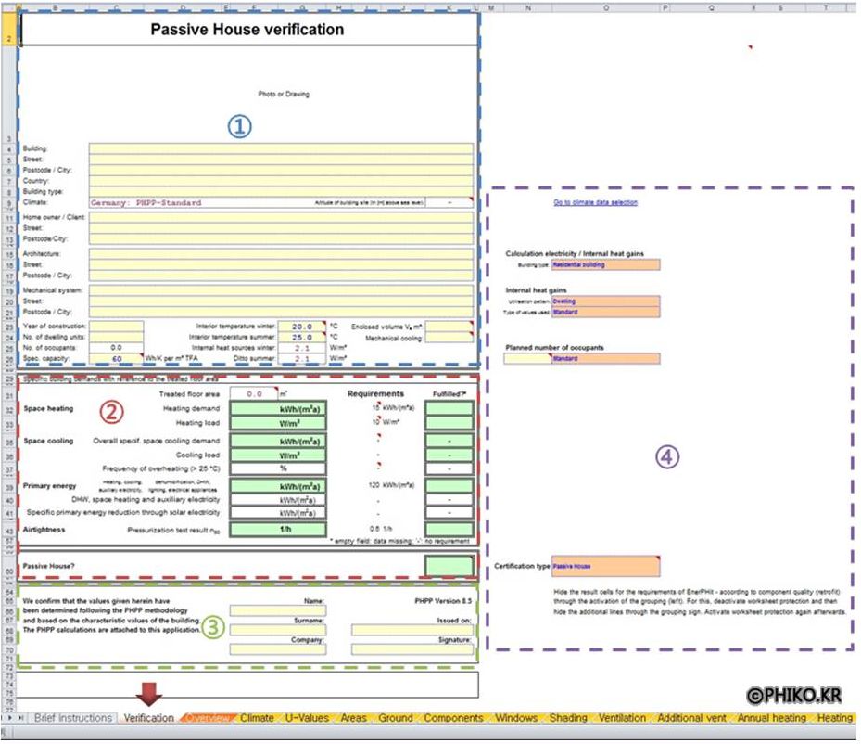Viewport: 861px width, 744px height.
Task: Click the sheet tab scroll arrows
Action: pos(13,718)
